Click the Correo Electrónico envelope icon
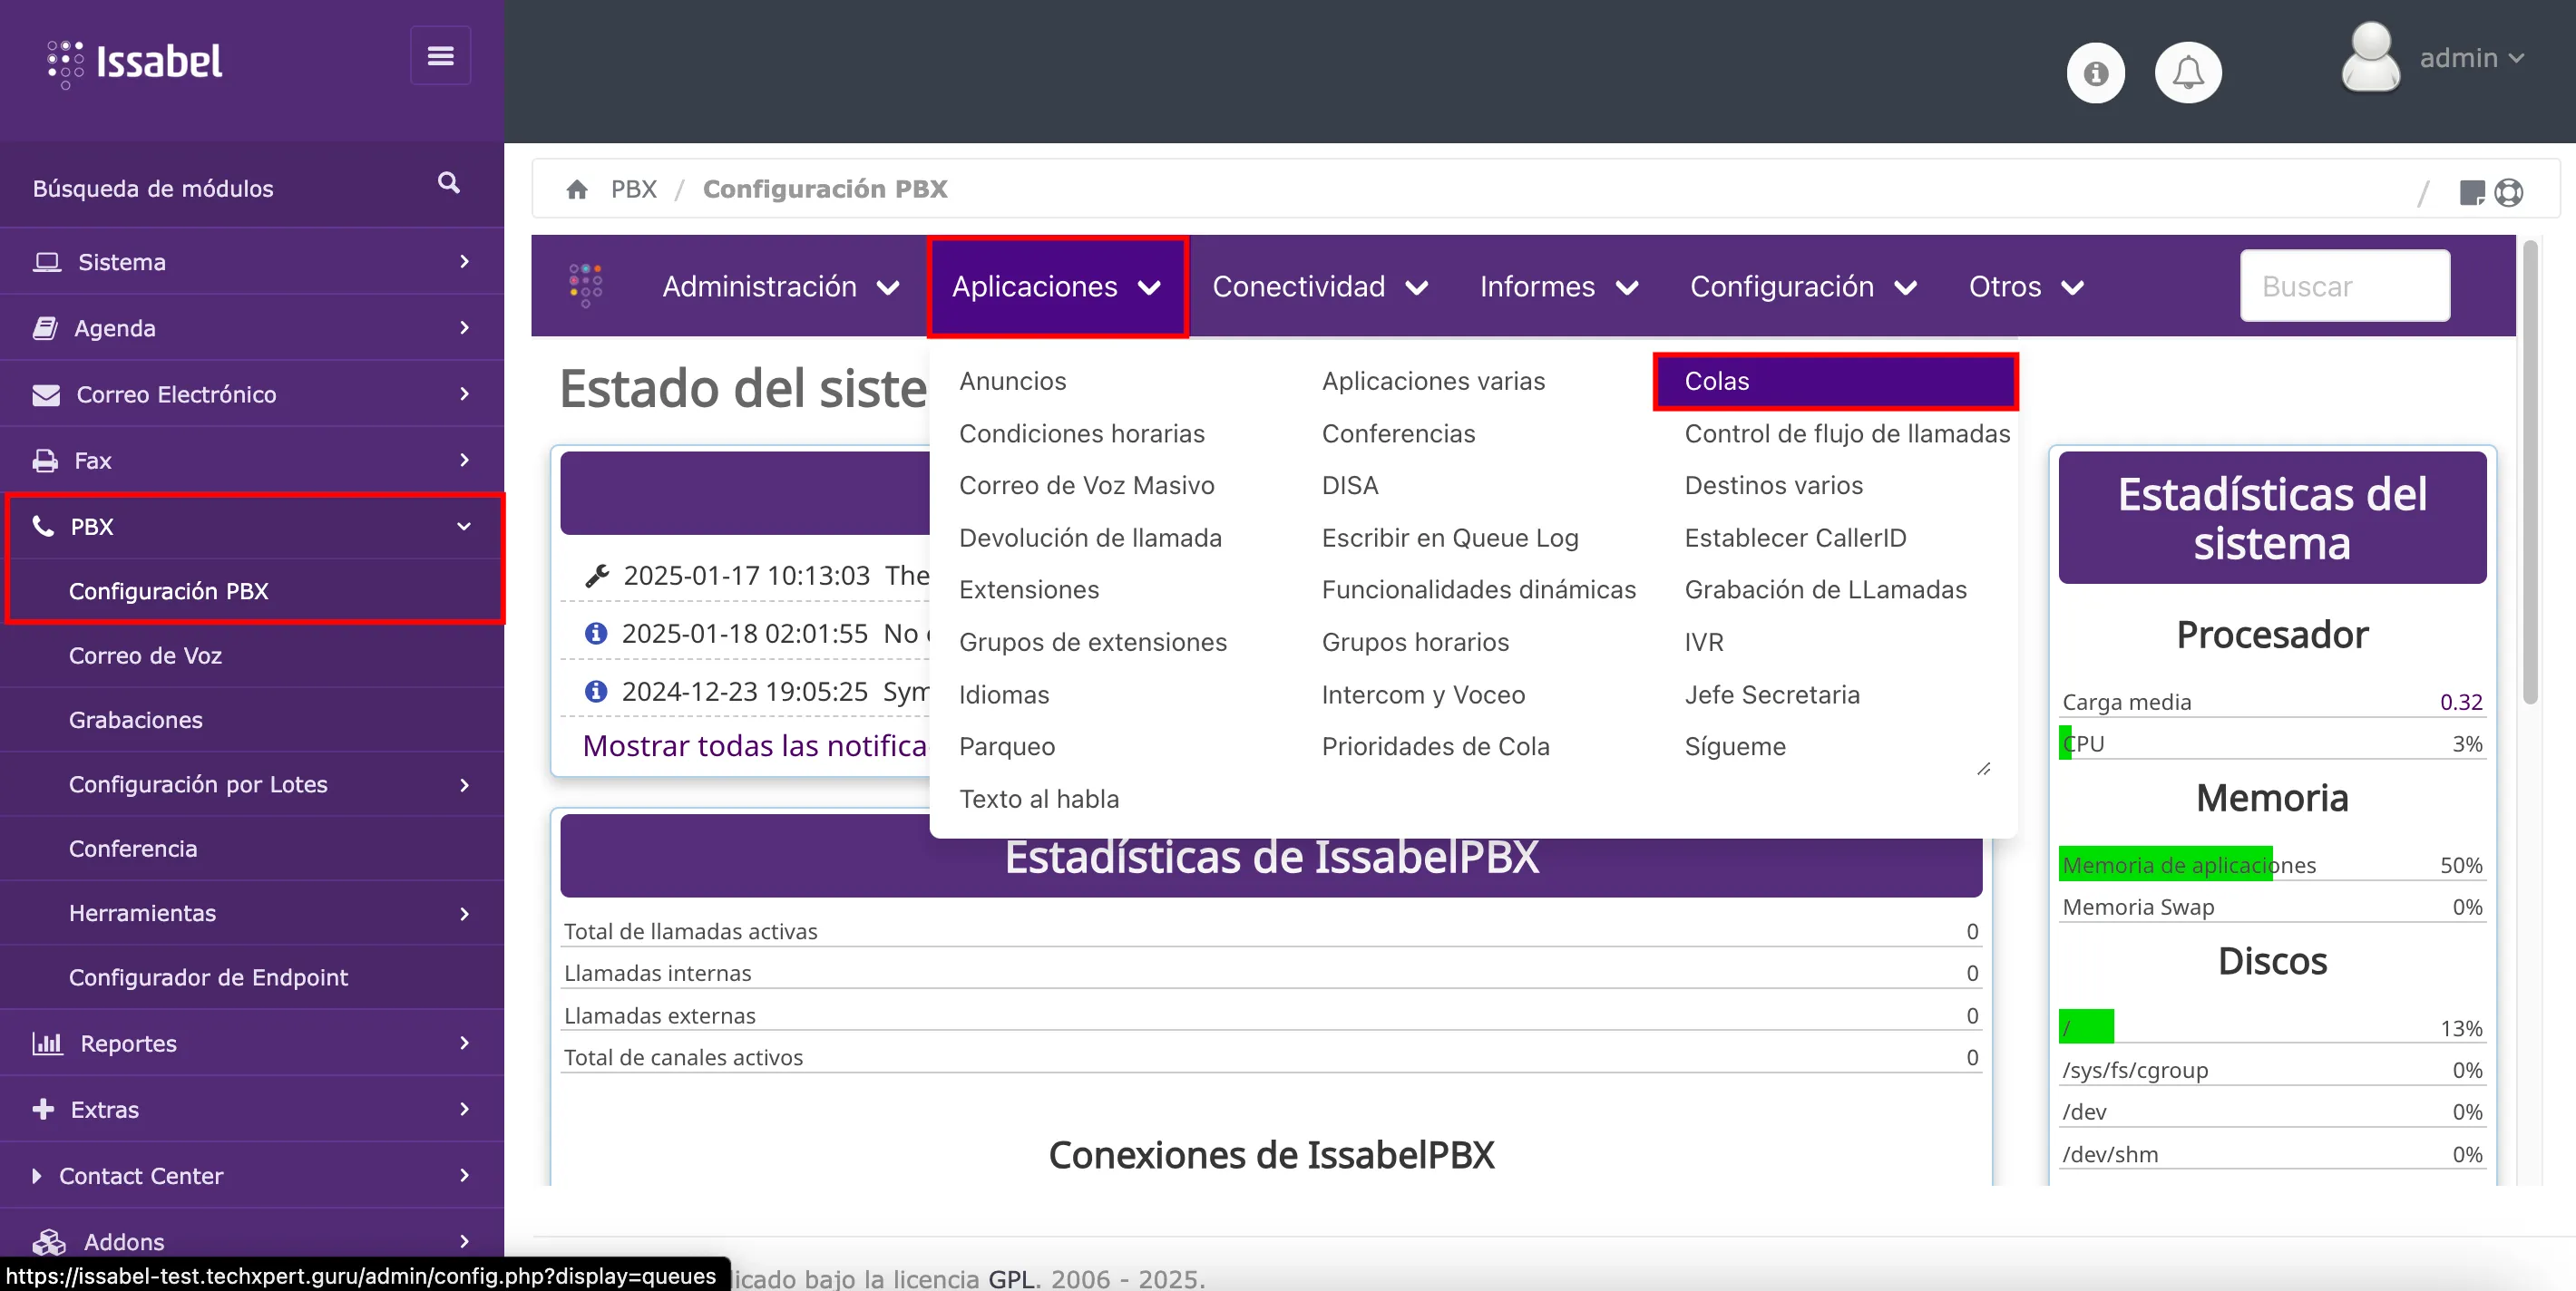The height and width of the screenshot is (1291, 2576). click(46, 393)
